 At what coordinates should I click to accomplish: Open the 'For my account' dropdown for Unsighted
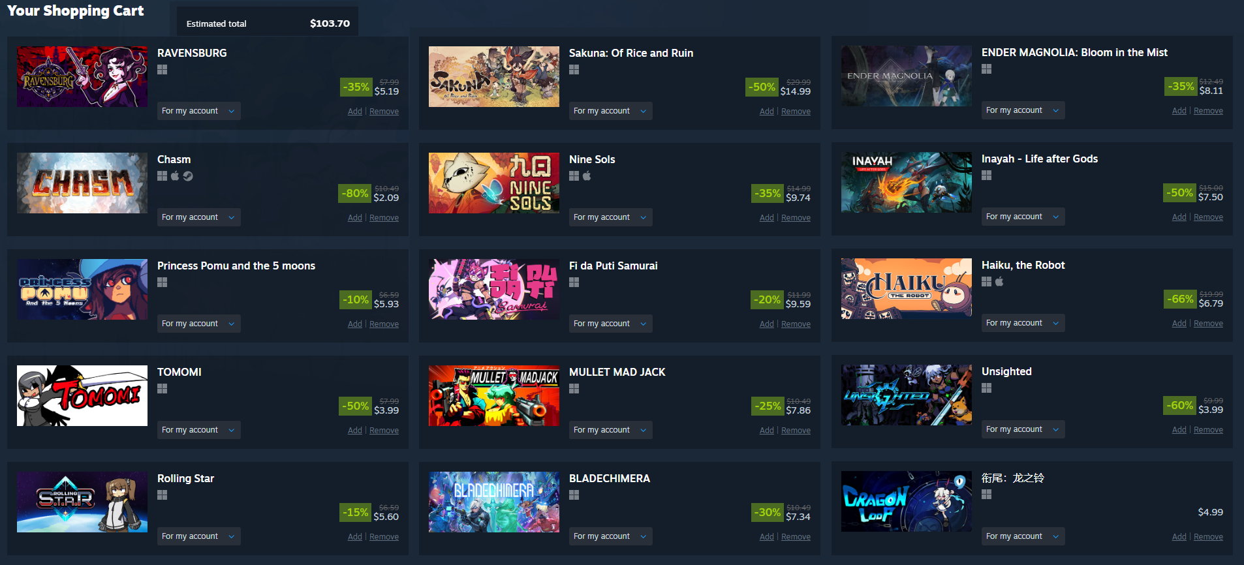pos(1023,429)
